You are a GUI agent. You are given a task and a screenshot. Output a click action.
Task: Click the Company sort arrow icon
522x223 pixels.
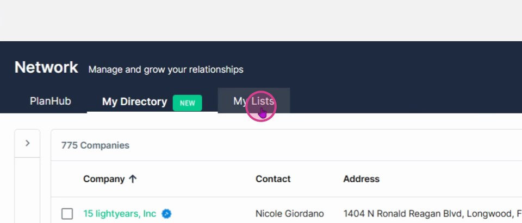pos(133,179)
